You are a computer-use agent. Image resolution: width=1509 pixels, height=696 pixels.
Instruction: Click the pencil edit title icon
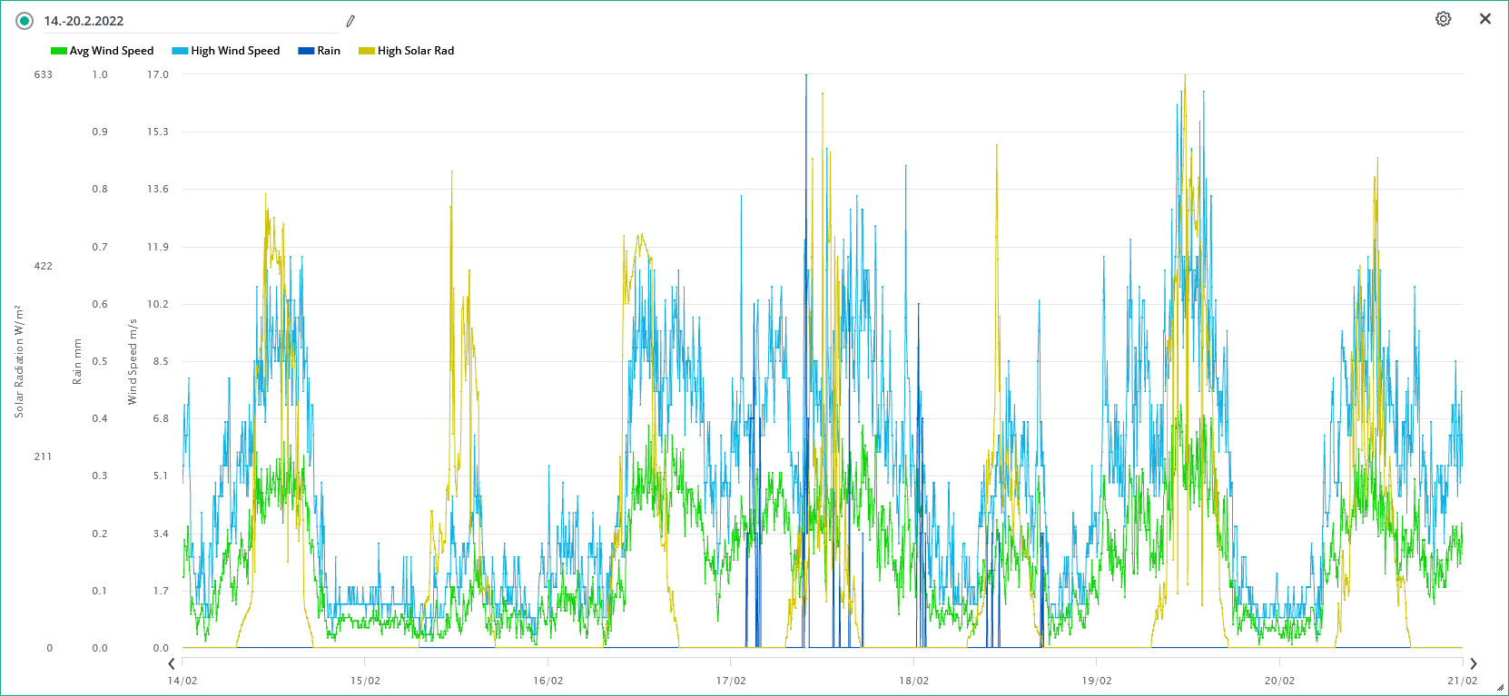pyautogui.click(x=350, y=21)
